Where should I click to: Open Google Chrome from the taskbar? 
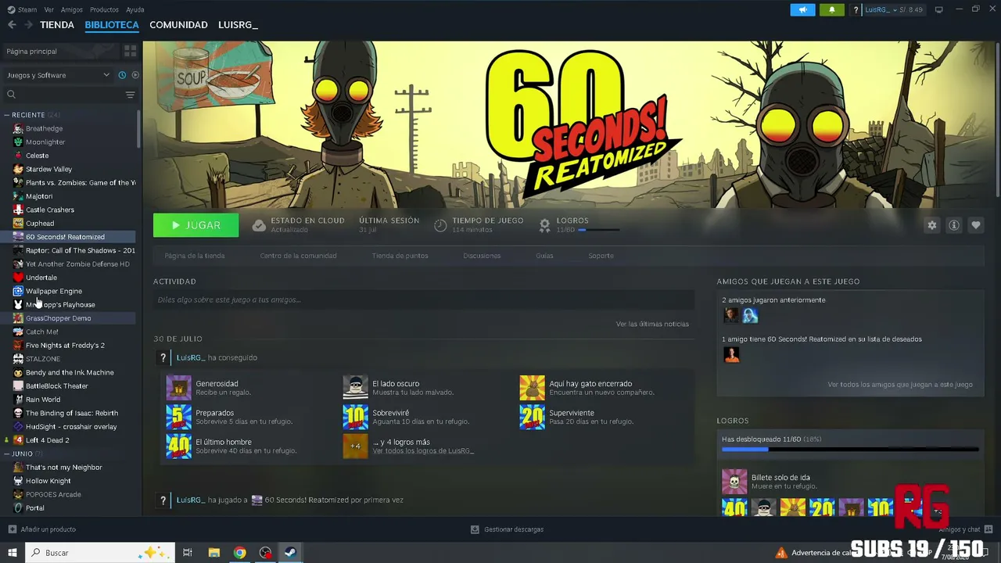point(240,553)
